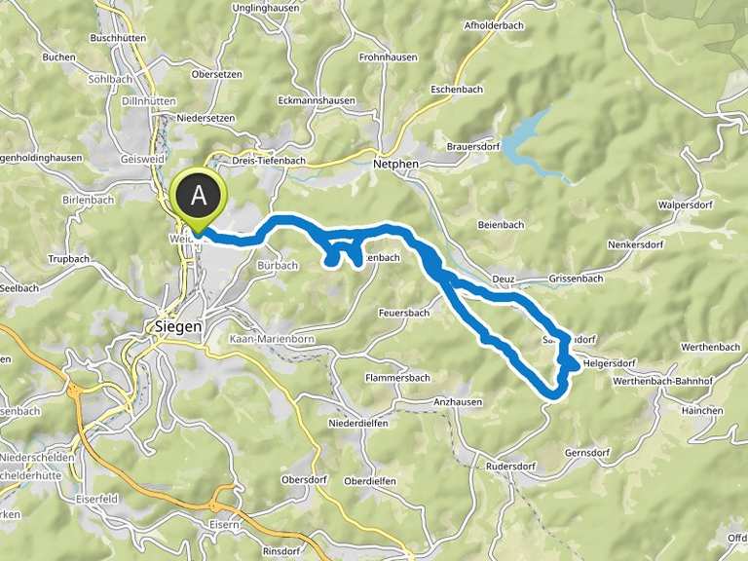Select the Feuersbach village label
This screenshot has width=748, height=561.
point(403,313)
